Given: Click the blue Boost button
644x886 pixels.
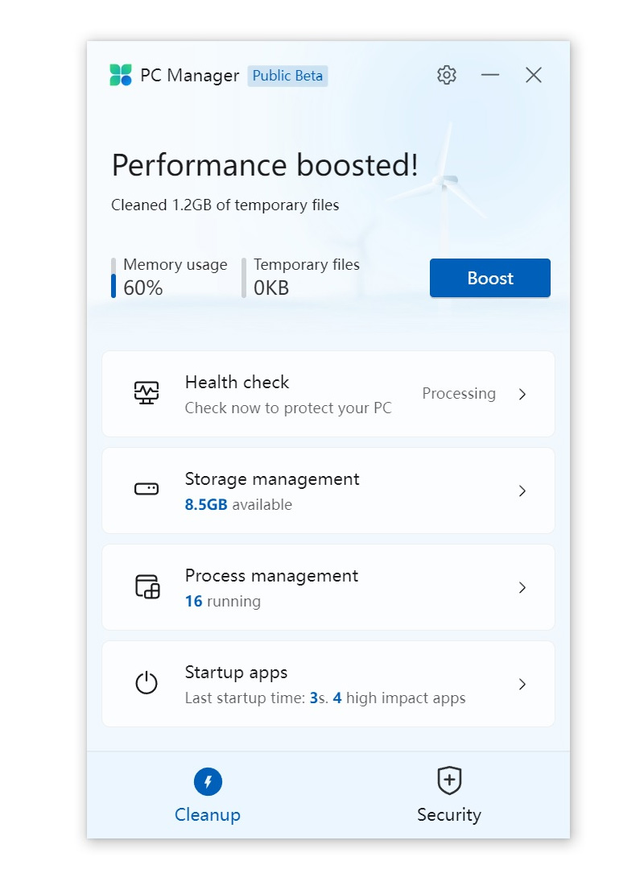Looking at the screenshot, I should [489, 278].
